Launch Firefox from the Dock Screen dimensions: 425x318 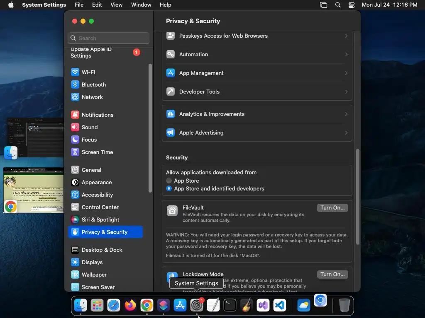click(x=130, y=306)
